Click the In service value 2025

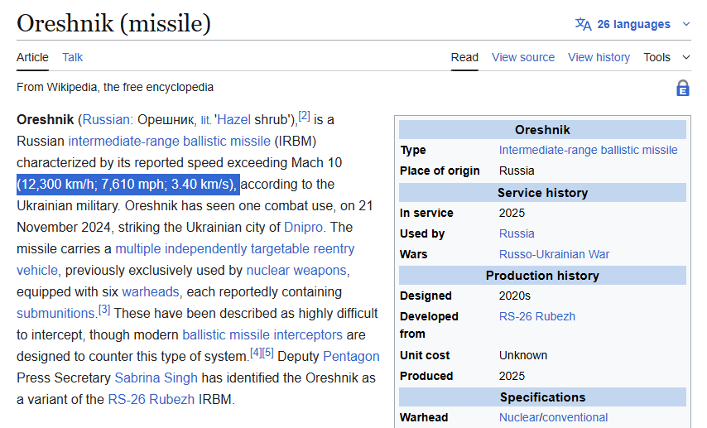512,213
